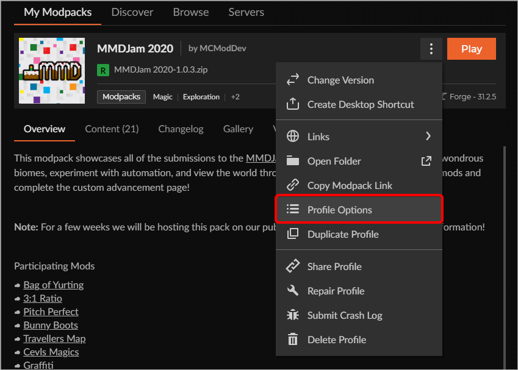Click the Open Folder folder icon
This screenshot has height=370, width=518.
[293, 160]
